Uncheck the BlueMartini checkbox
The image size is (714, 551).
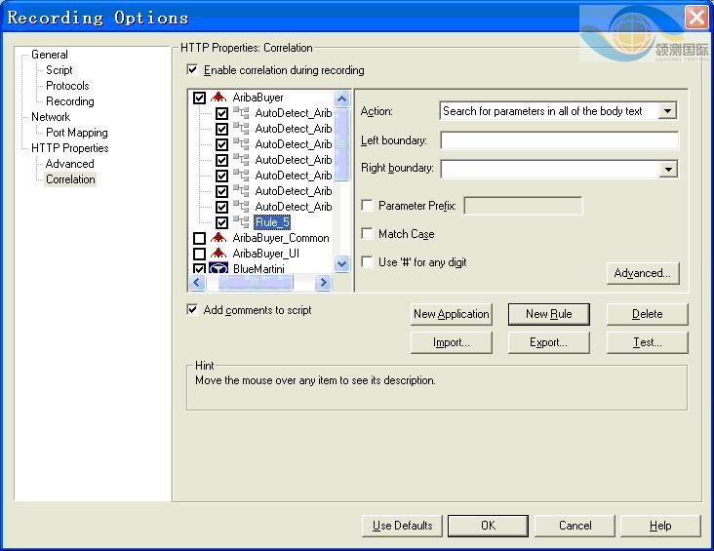pos(199,268)
